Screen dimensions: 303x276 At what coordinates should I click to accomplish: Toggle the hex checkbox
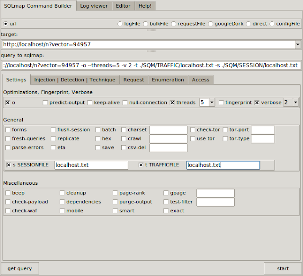98,138
